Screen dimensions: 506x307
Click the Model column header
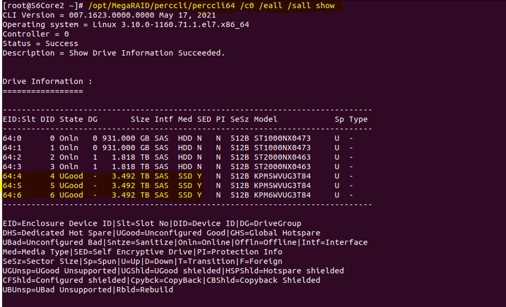point(265,119)
